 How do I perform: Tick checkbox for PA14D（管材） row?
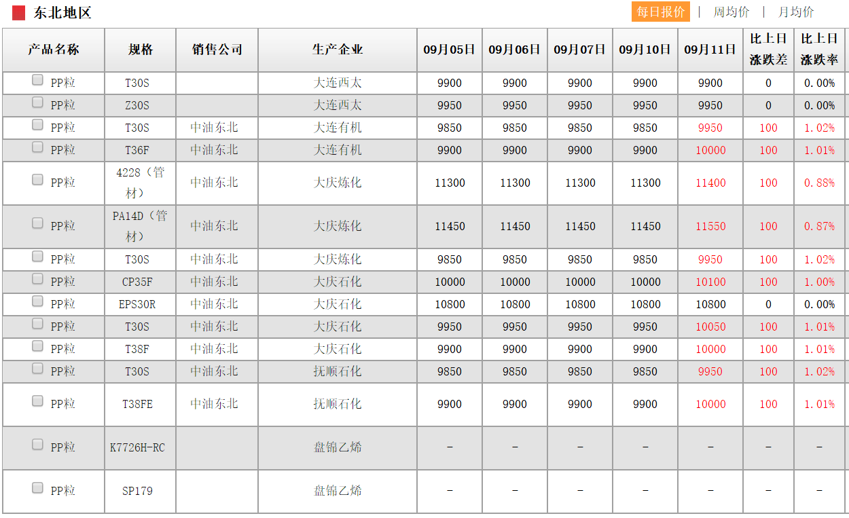click(x=37, y=223)
